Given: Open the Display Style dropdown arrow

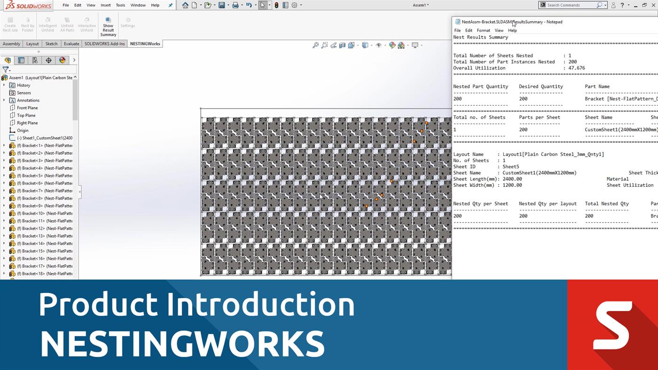Looking at the screenshot, I should (x=372, y=45).
